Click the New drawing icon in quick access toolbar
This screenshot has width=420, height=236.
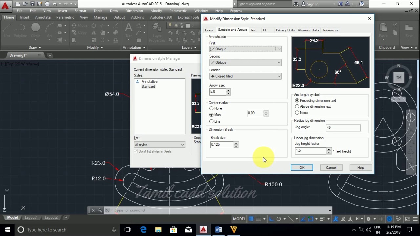[18, 4]
